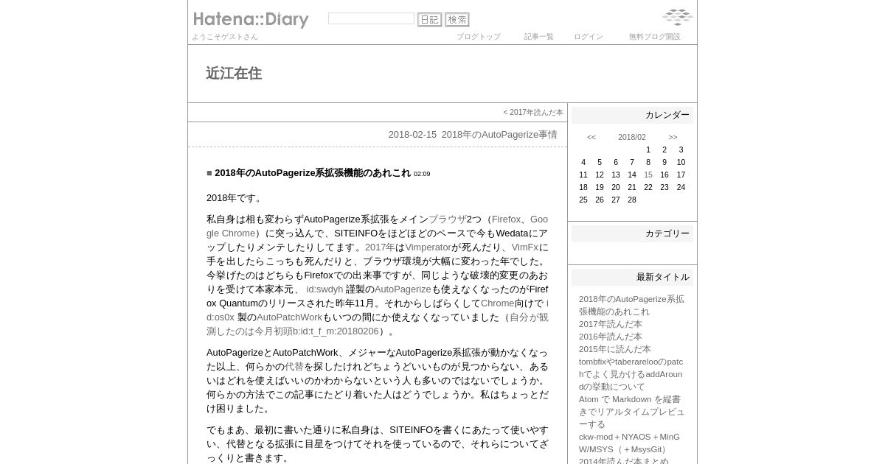Image resolution: width=885 pixels, height=464 pixels.
Task: Select calendar day 1
Action: [648, 150]
